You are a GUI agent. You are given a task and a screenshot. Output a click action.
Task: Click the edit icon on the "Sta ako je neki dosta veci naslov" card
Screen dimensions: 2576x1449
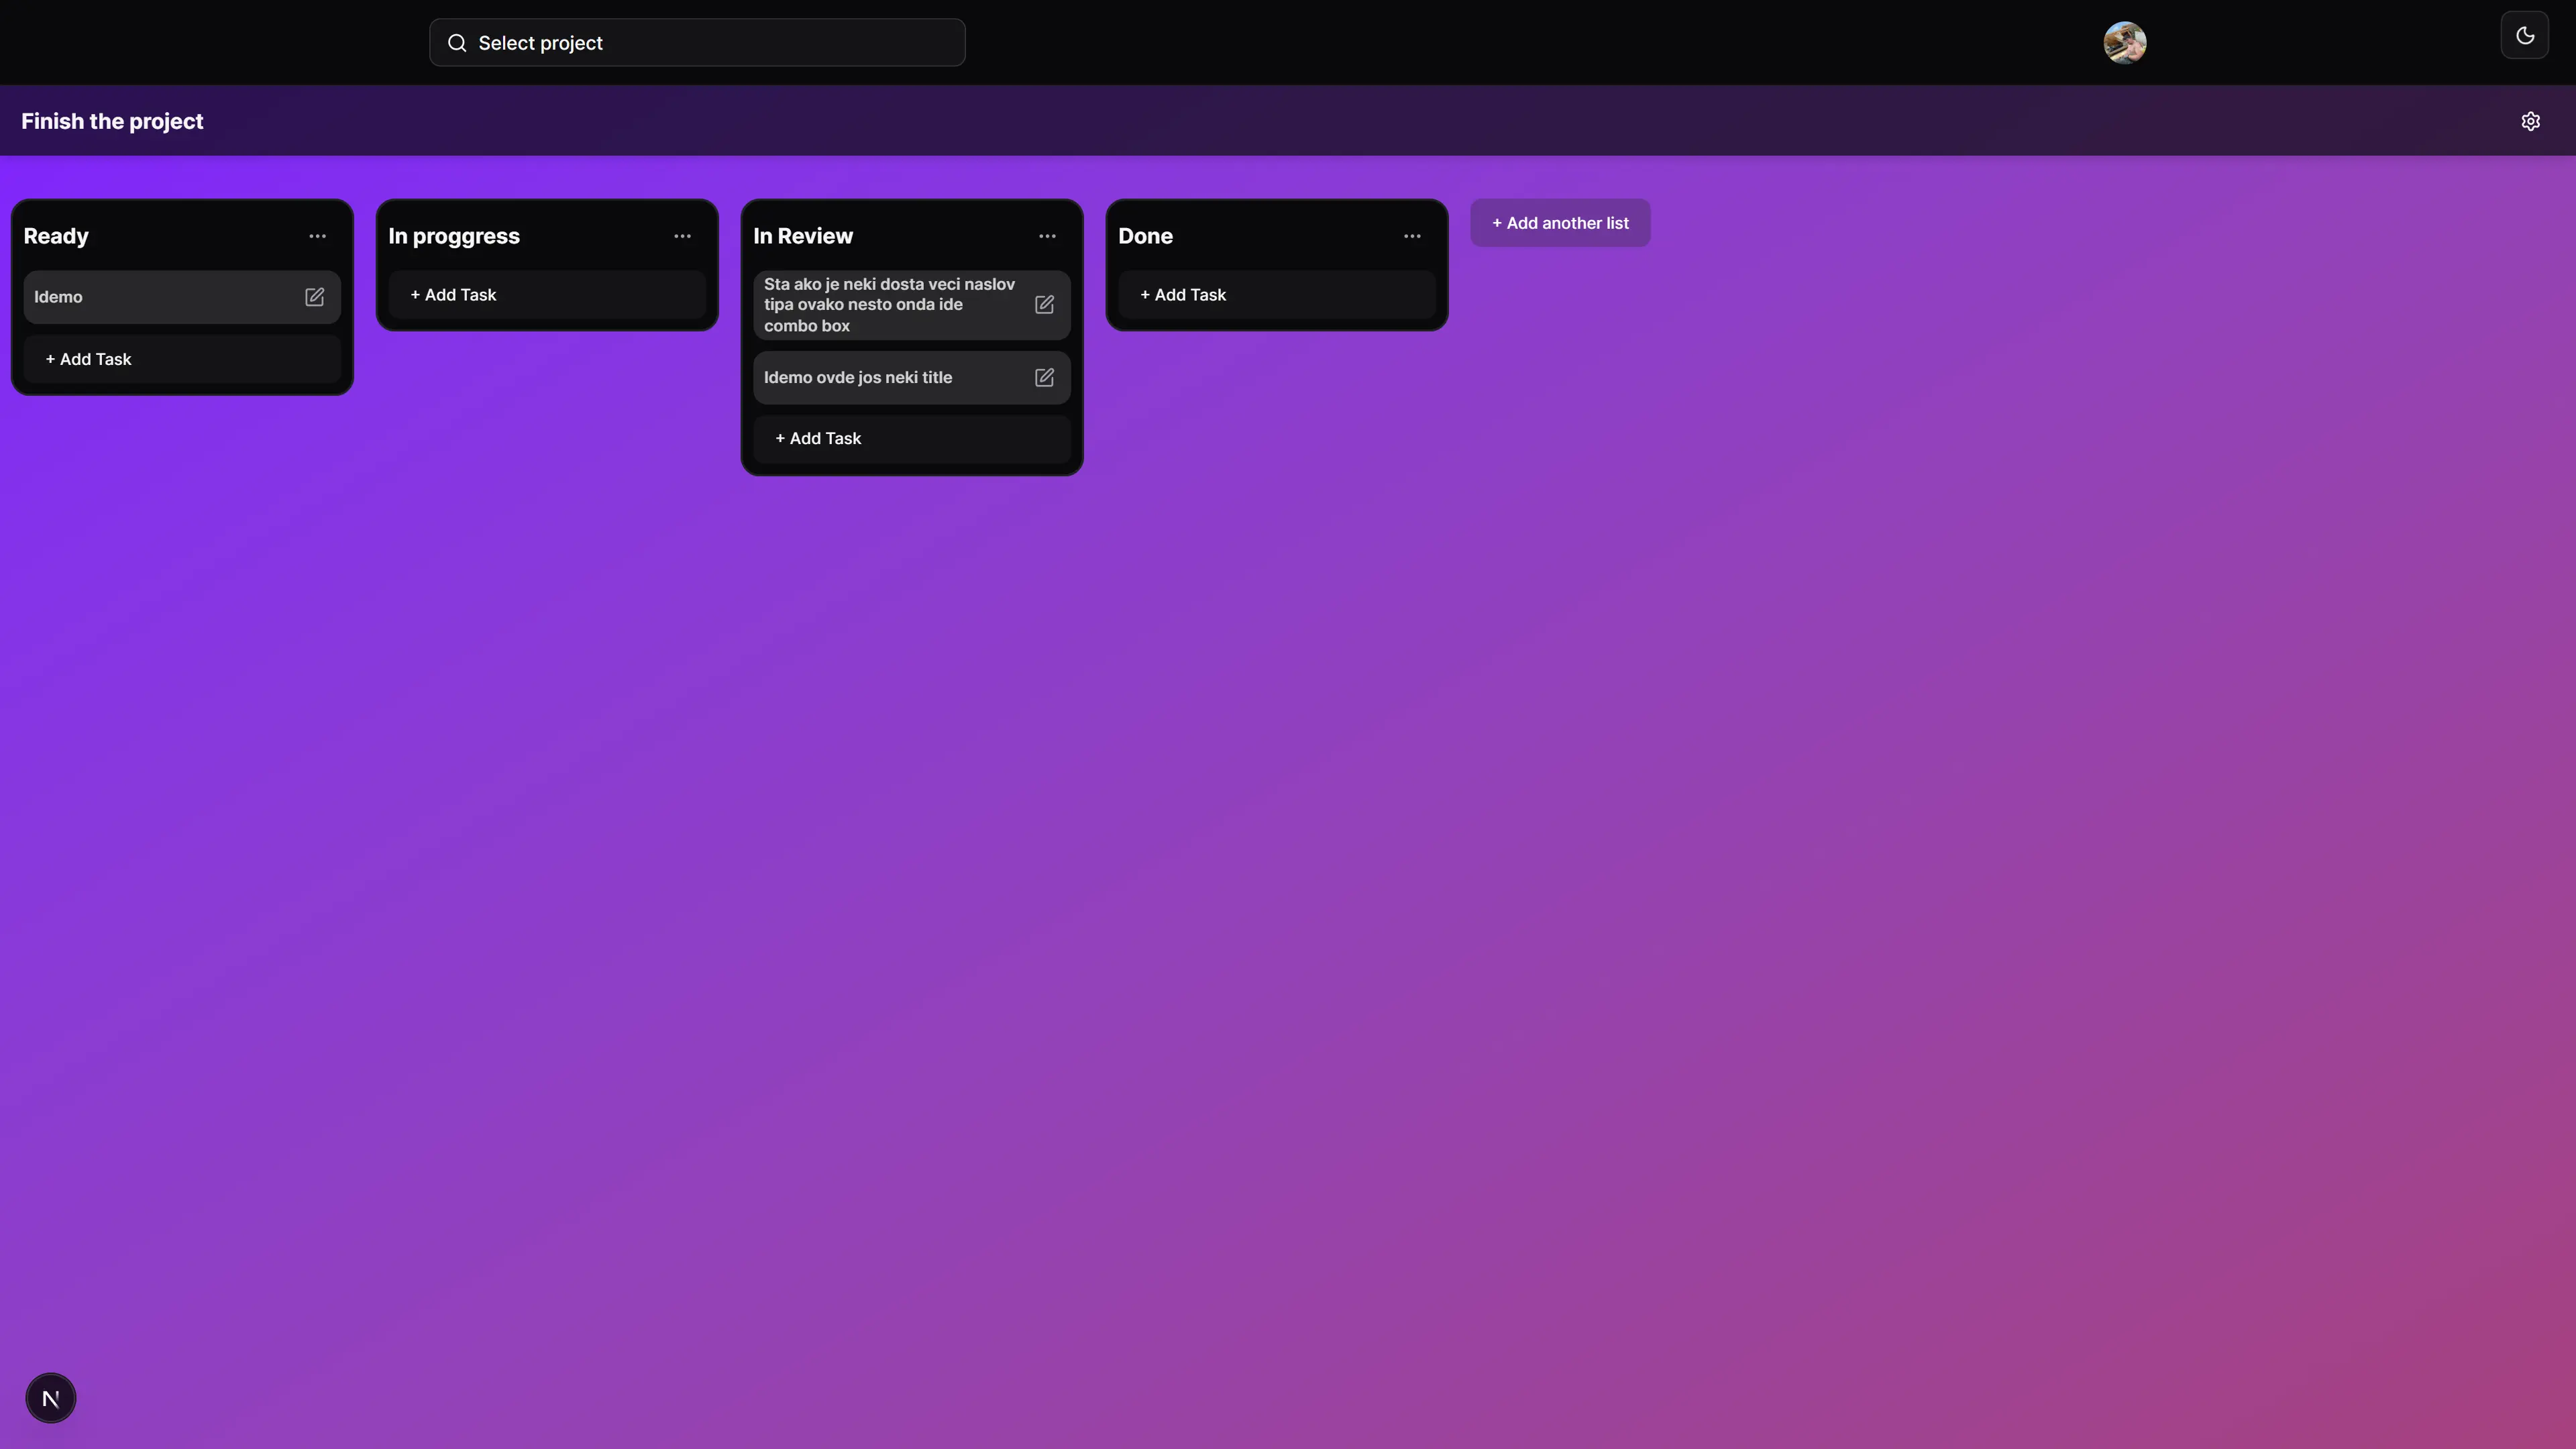coord(1044,304)
